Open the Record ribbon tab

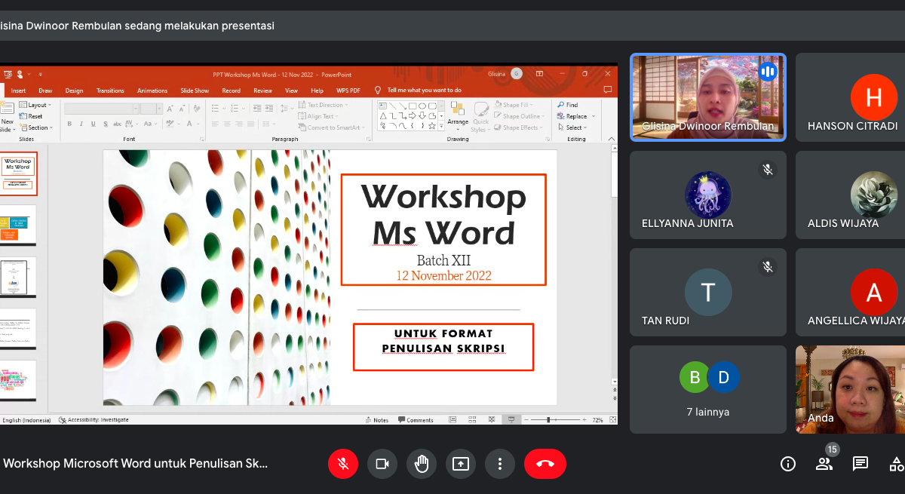[232, 91]
